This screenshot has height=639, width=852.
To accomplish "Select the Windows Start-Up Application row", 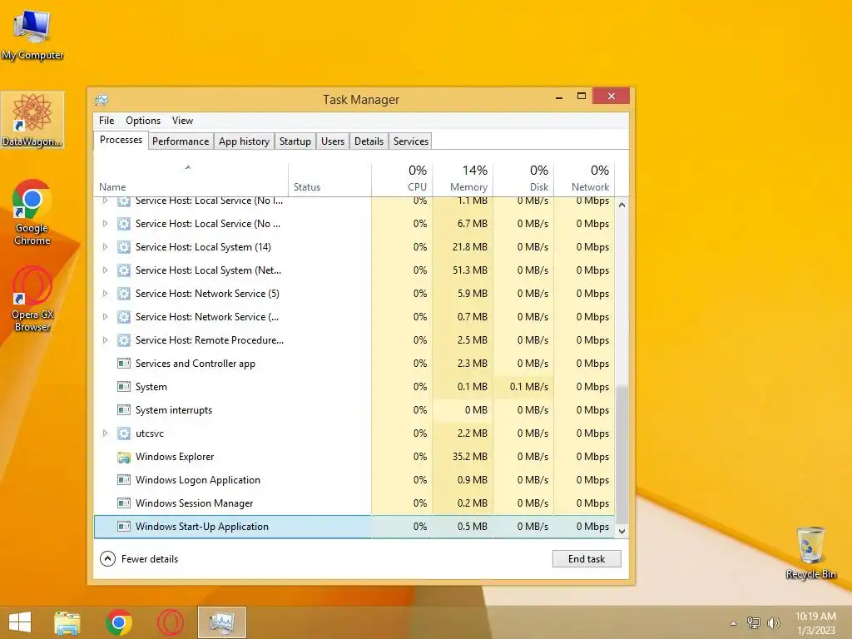I will [354, 527].
